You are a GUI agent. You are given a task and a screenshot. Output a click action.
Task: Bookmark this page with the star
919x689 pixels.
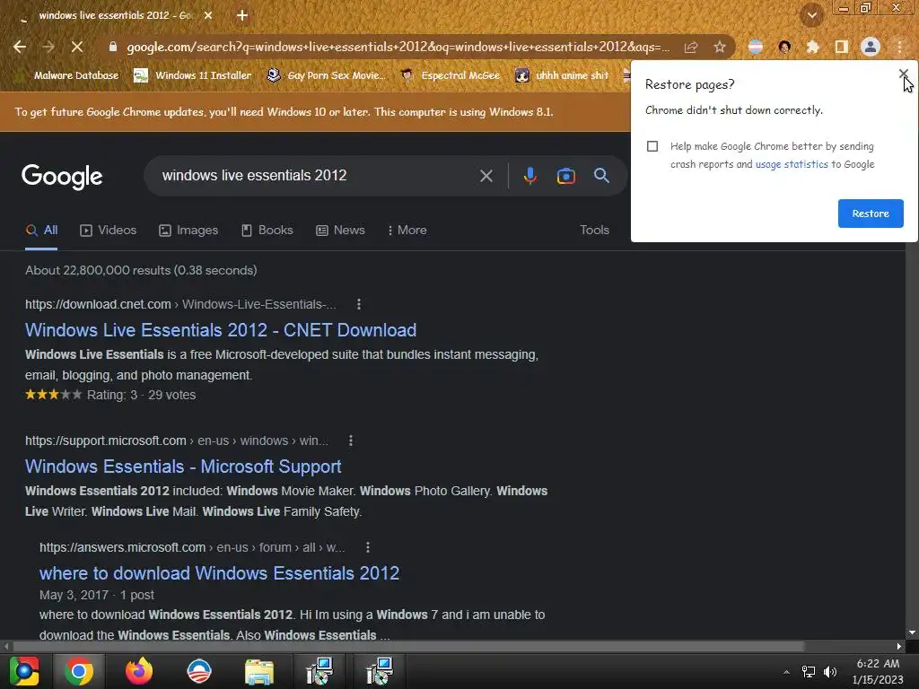point(720,47)
